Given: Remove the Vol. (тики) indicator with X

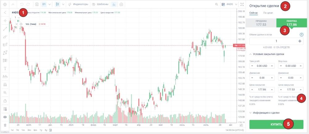Looking at the screenshot, I should [17, 24].
